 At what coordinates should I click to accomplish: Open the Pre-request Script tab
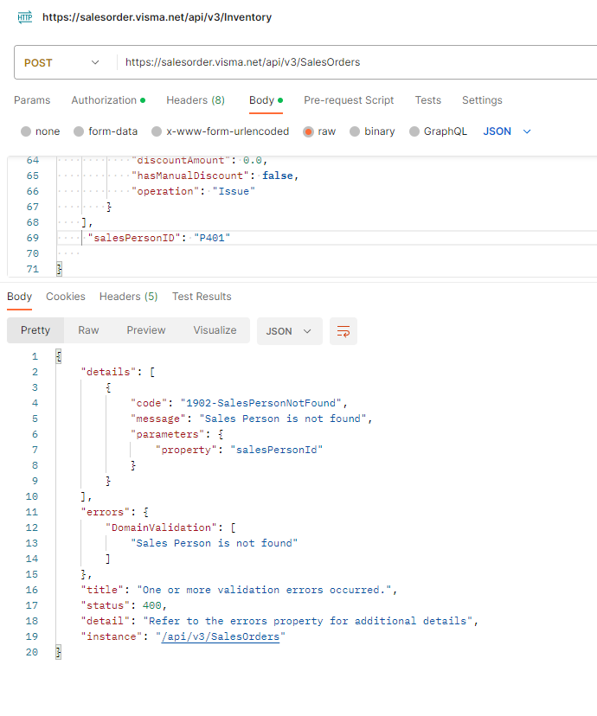point(349,100)
